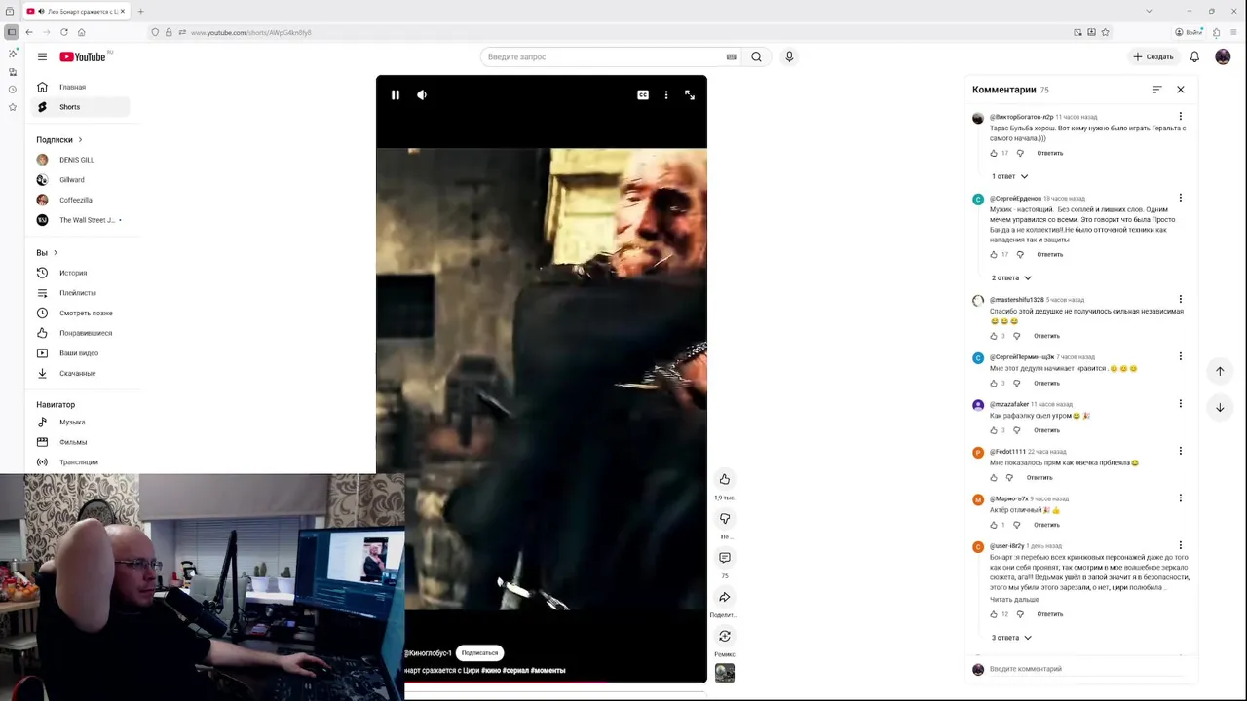Open the on-screen keyboard icon in the search box
Viewport: 1247px width, 701px height.
[732, 56]
